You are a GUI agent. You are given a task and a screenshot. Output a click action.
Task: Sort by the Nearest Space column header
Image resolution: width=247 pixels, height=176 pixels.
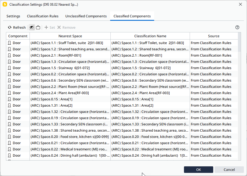(x=70, y=36)
